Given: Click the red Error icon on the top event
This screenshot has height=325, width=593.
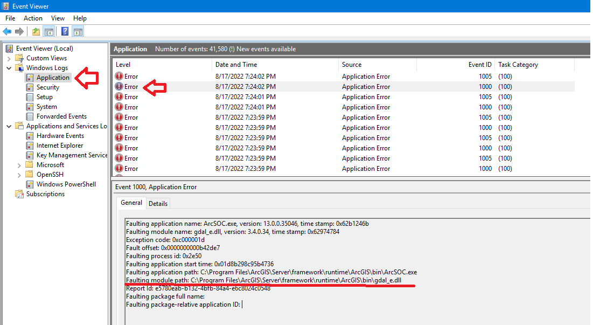Looking at the screenshot, I should [x=120, y=76].
